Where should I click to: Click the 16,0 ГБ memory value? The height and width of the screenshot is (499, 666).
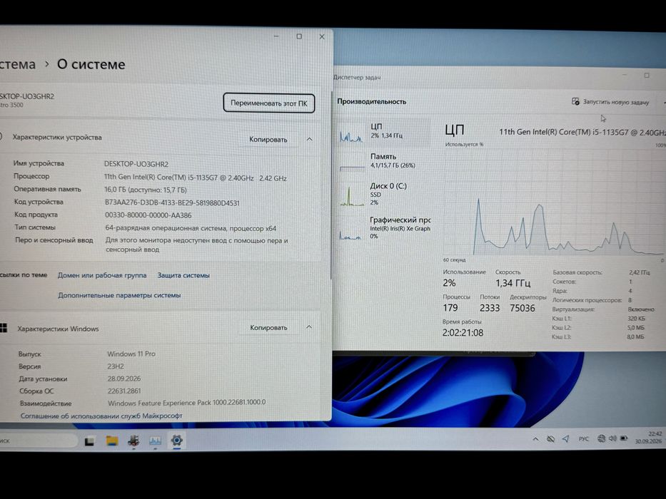[146, 190]
